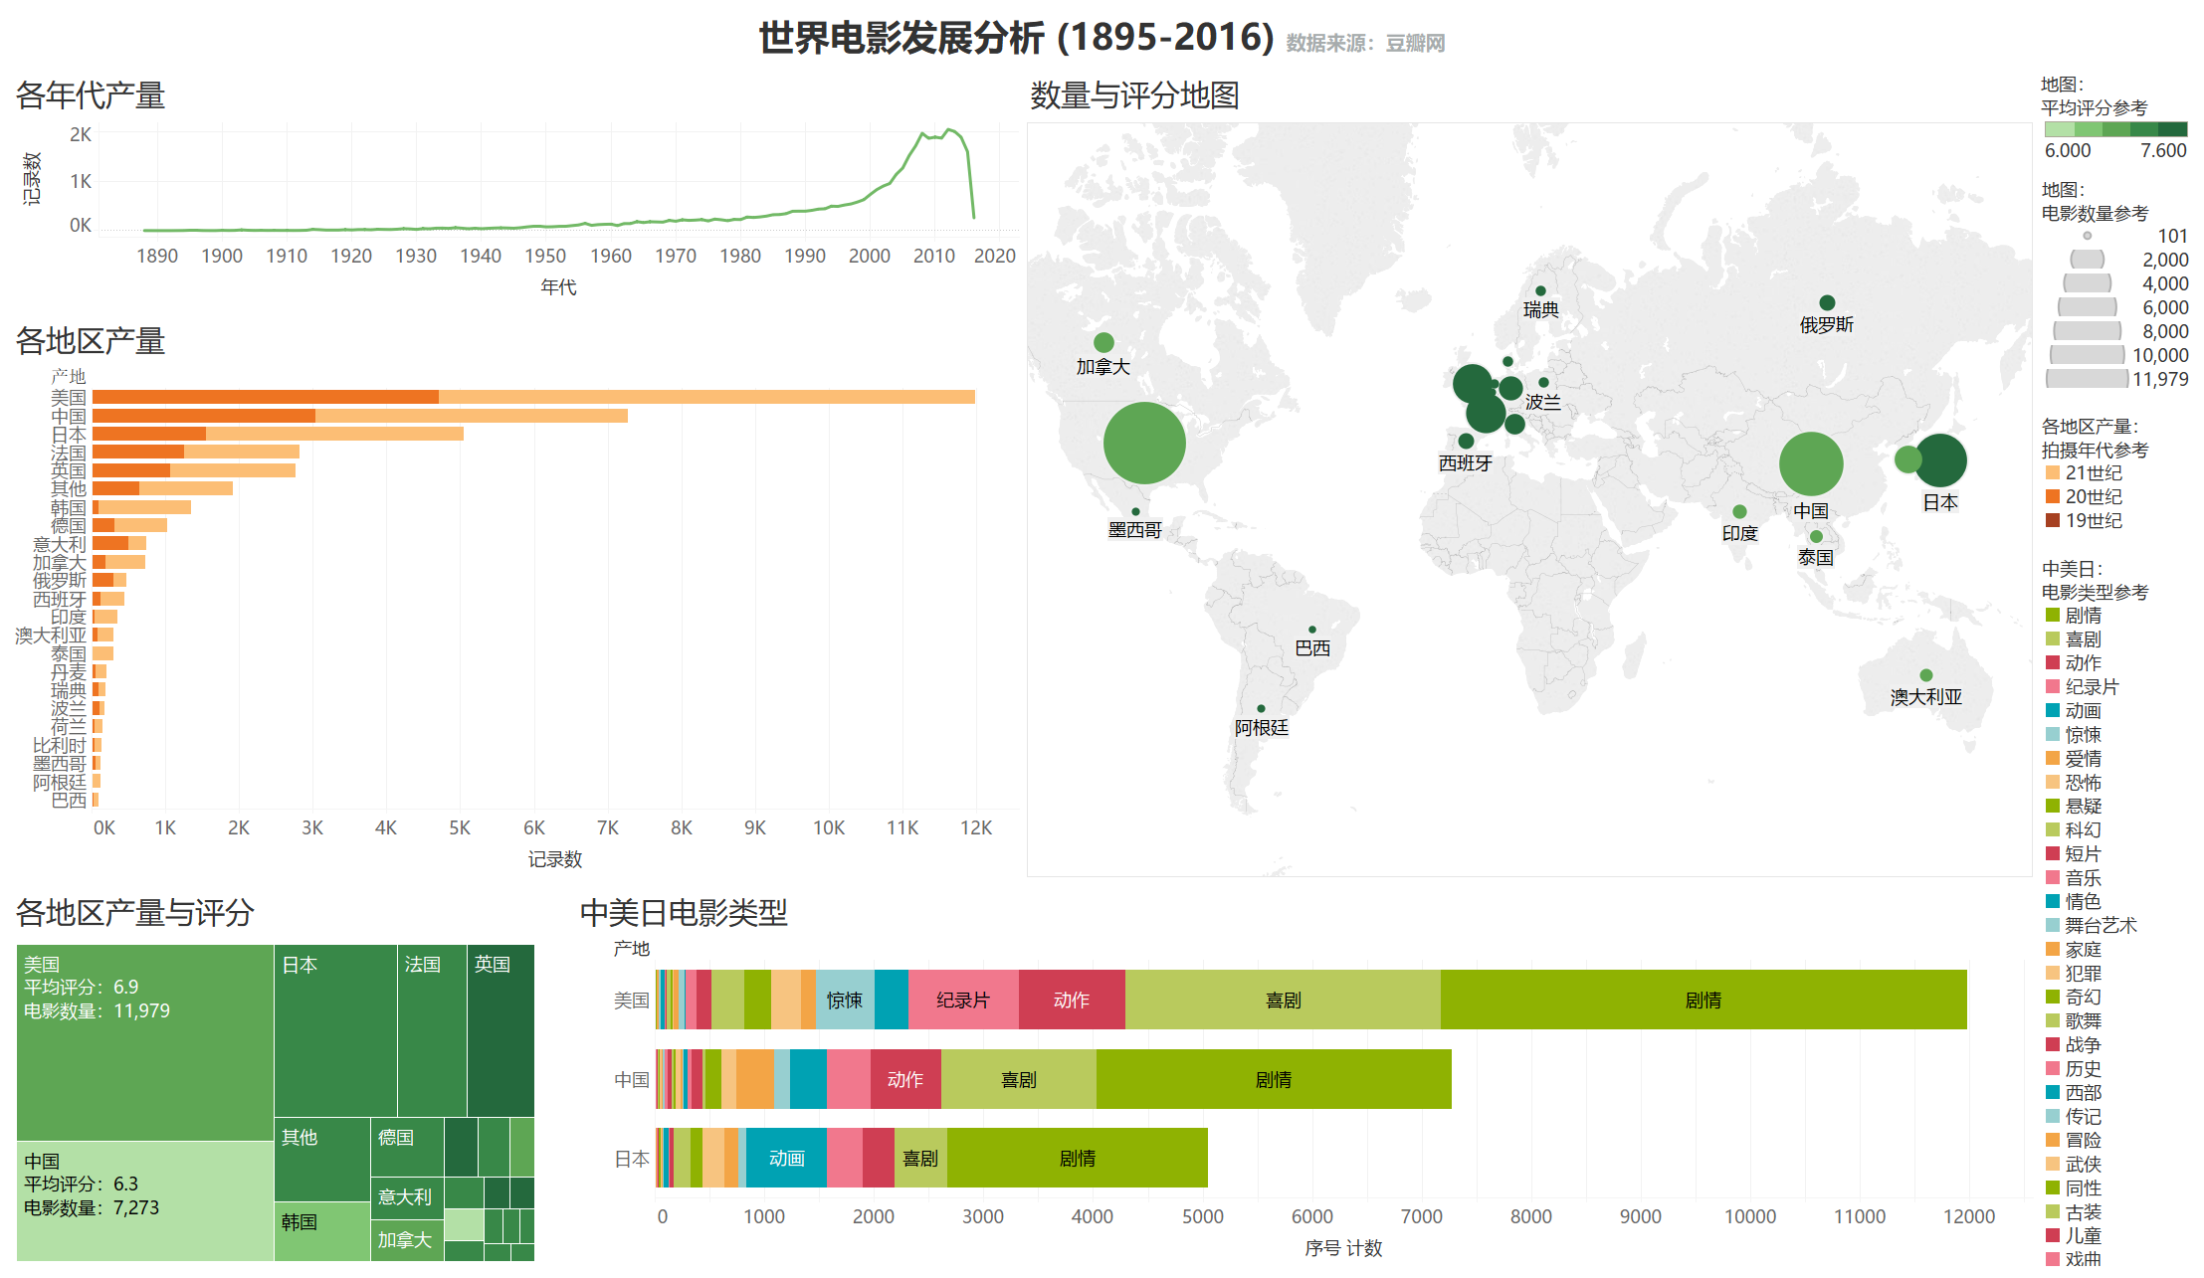This screenshot has width=2204, height=1278.
Task: Click the 美国 treemap tile with rating 6.9
Action: [x=145, y=1042]
